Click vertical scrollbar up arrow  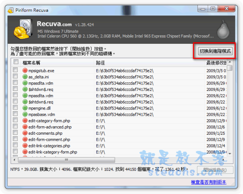click(x=230, y=62)
